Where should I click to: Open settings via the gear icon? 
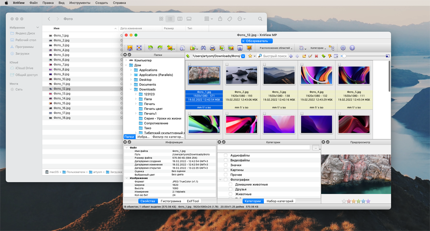[x=343, y=48]
